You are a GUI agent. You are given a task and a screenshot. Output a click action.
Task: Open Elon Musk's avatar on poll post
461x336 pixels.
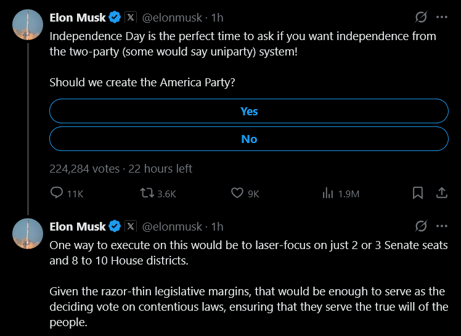pos(28,25)
